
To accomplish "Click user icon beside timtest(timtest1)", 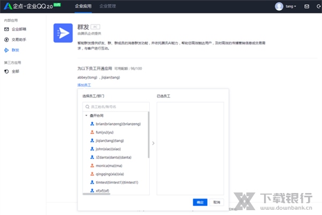I will click(92, 182).
